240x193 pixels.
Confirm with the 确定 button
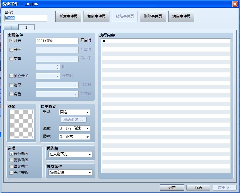click(172, 187)
